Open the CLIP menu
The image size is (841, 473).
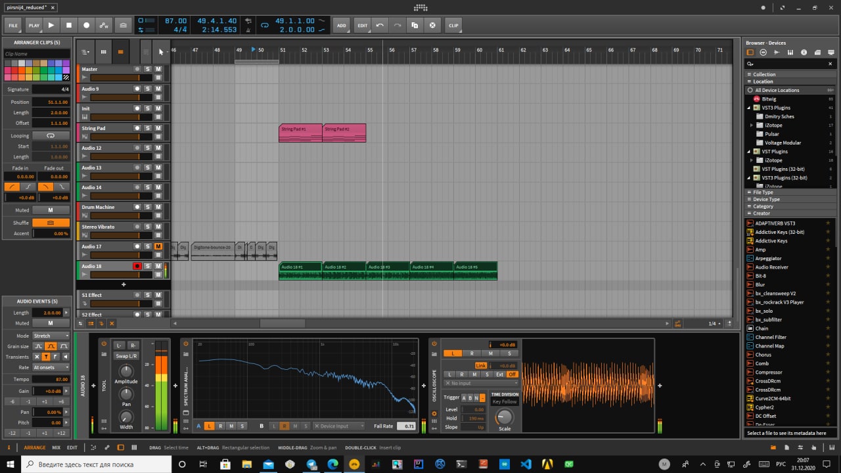[x=453, y=25]
